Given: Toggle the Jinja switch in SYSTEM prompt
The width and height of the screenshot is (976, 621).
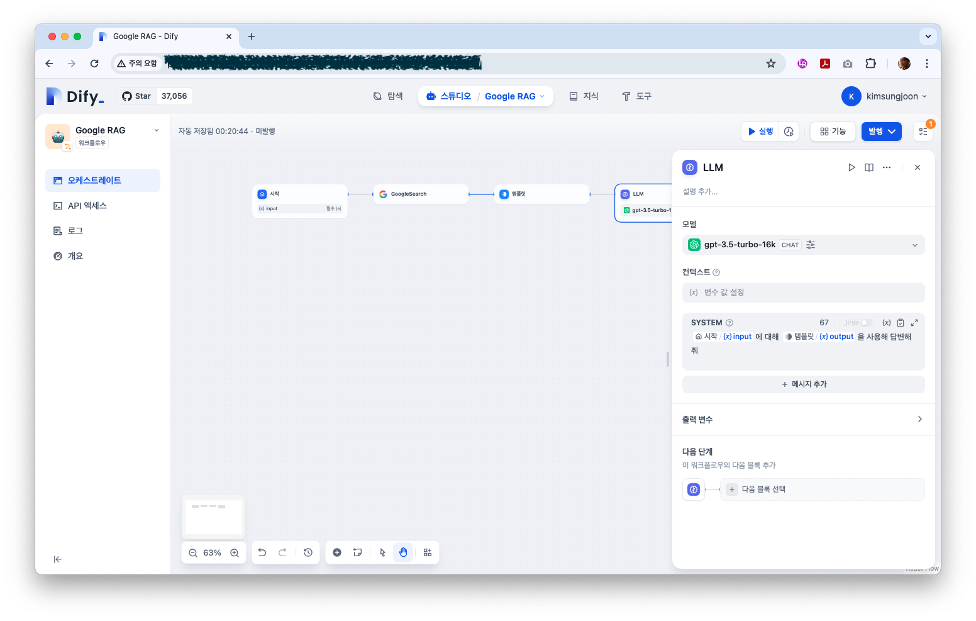Looking at the screenshot, I should click(867, 323).
